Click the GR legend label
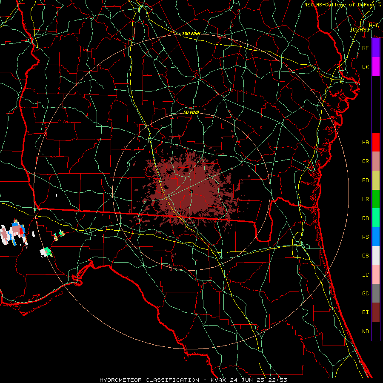This screenshot has width=383, height=383. [x=366, y=161]
